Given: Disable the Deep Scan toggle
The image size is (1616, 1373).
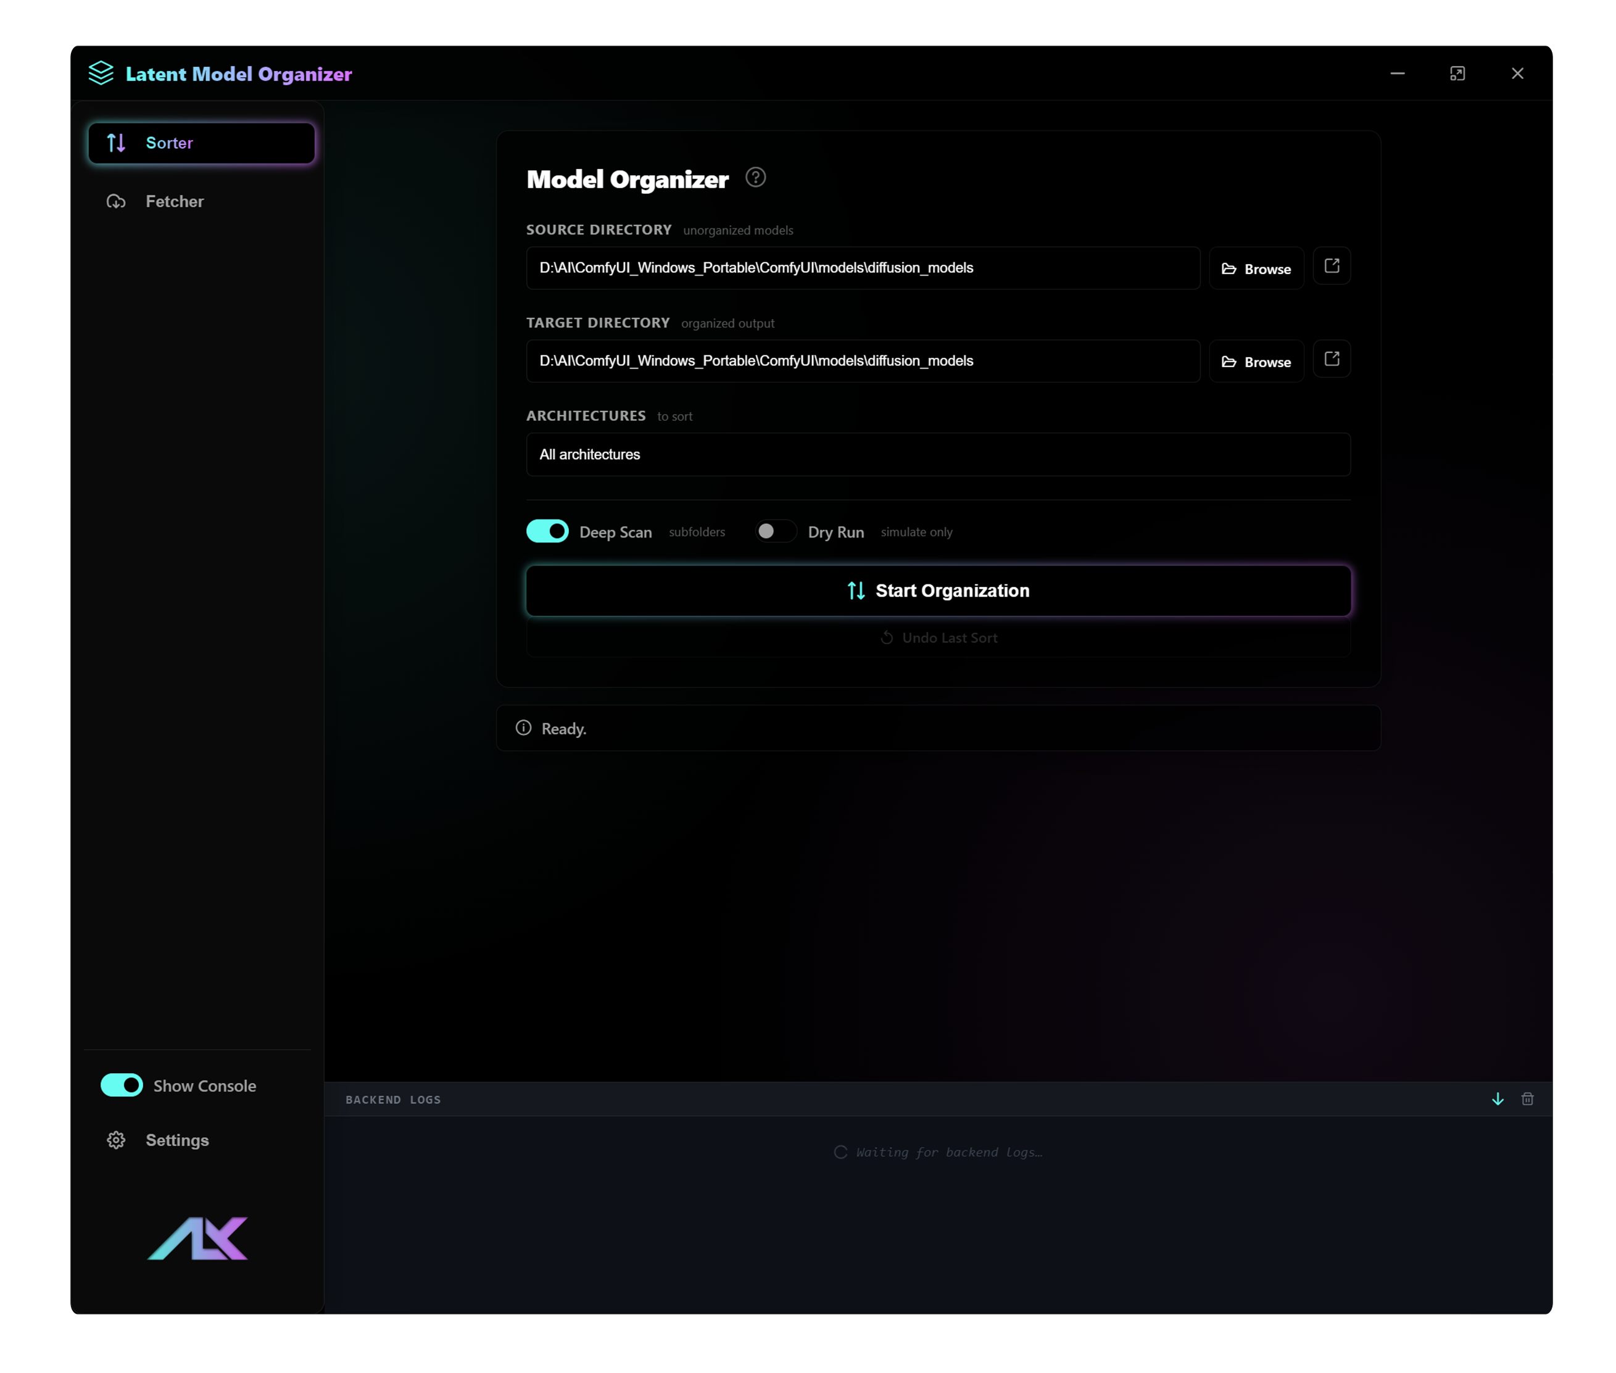Looking at the screenshot, I should 547,531.
